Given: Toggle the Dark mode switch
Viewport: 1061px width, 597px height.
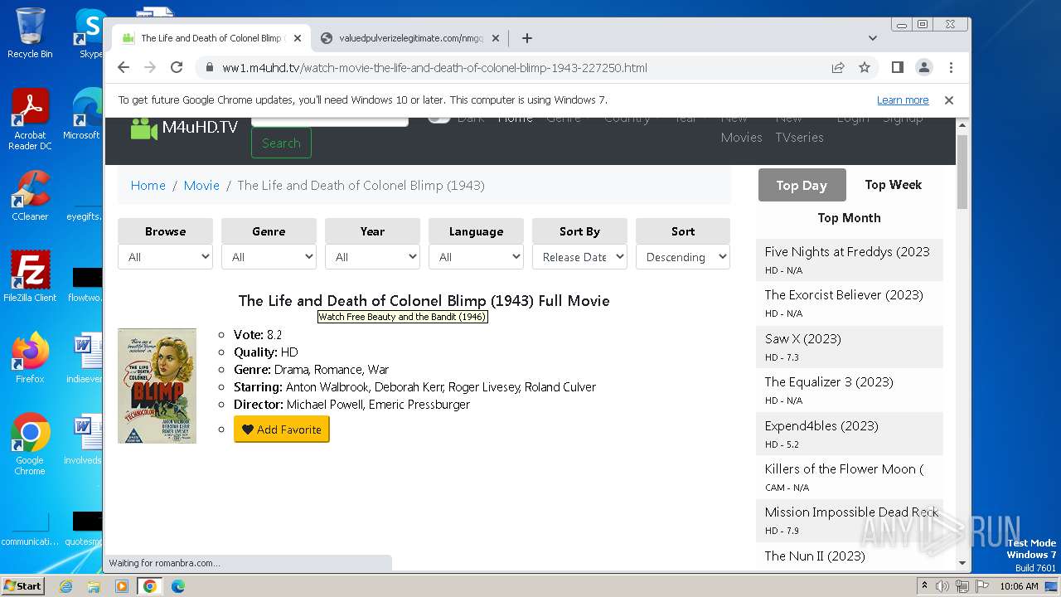Looking at the screenshot, I should click(x=438, y=121).
